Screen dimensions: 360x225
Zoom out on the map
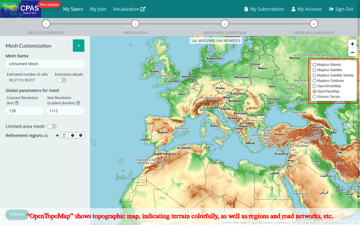[x=352, y=52]
